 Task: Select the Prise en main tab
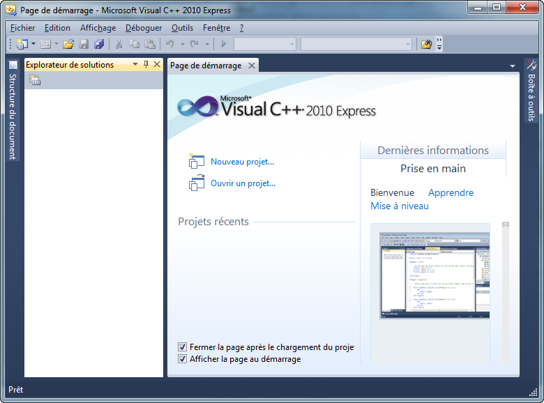tap(433, 169)
